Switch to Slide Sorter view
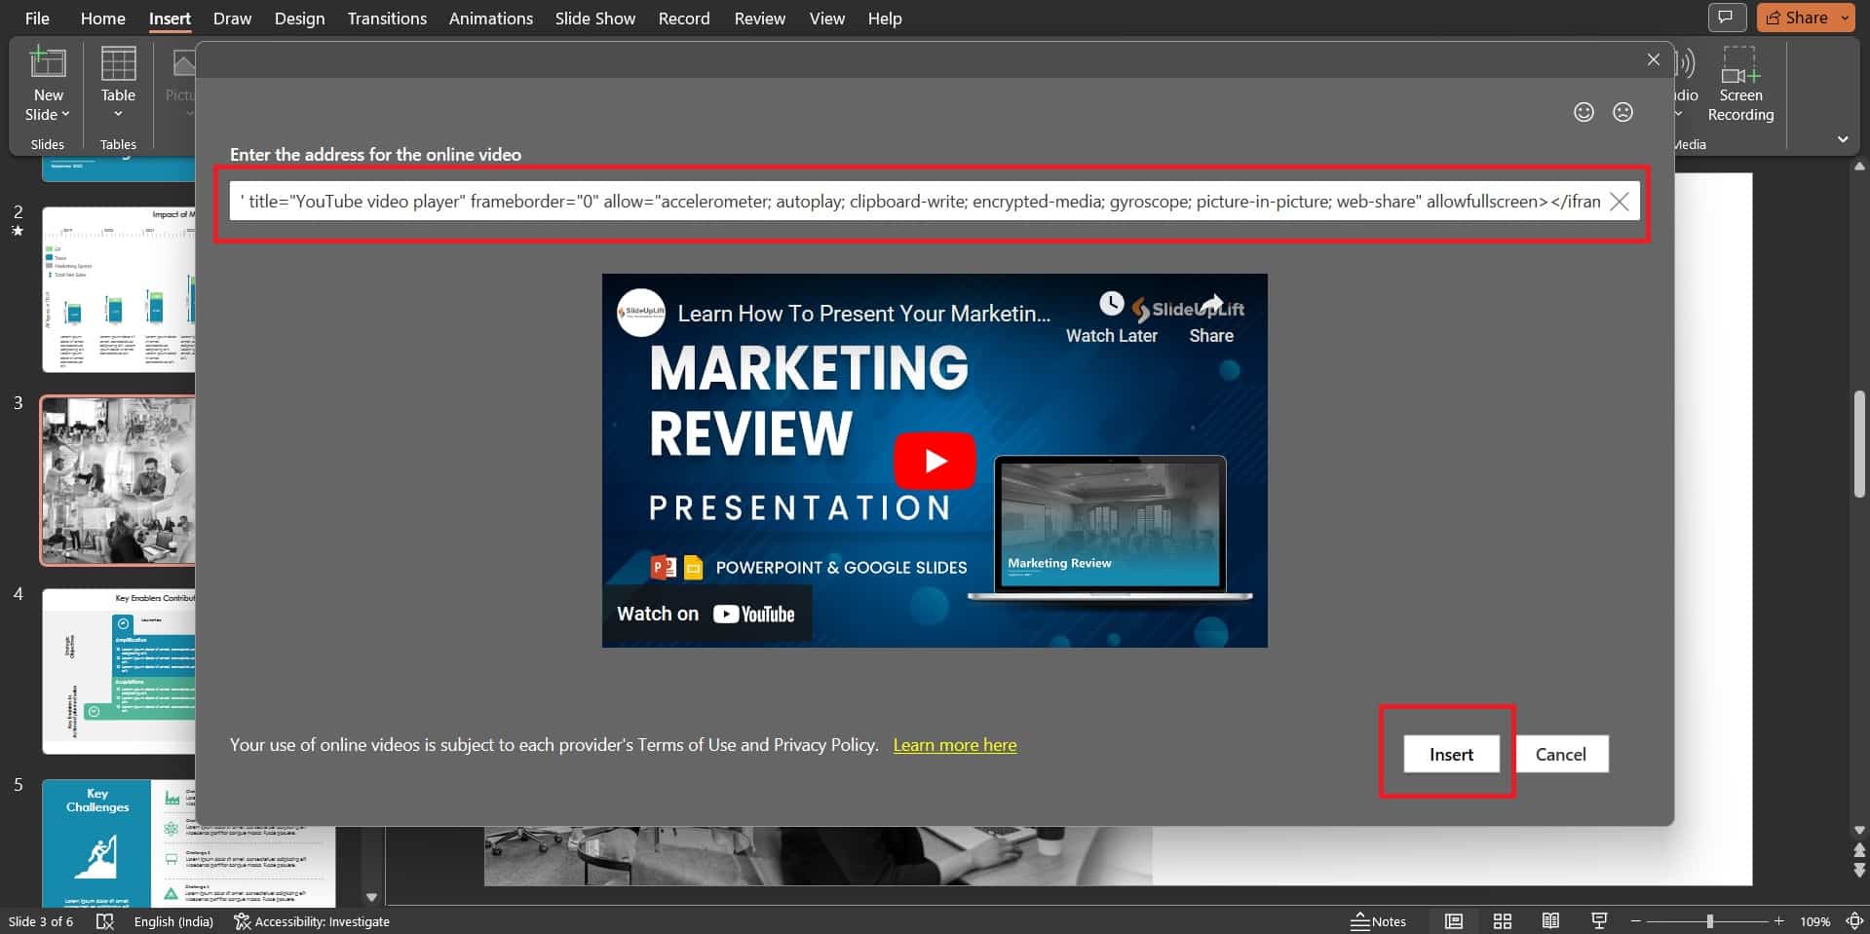This screenshot has width=1870, height=934. tap(1503, 921)
